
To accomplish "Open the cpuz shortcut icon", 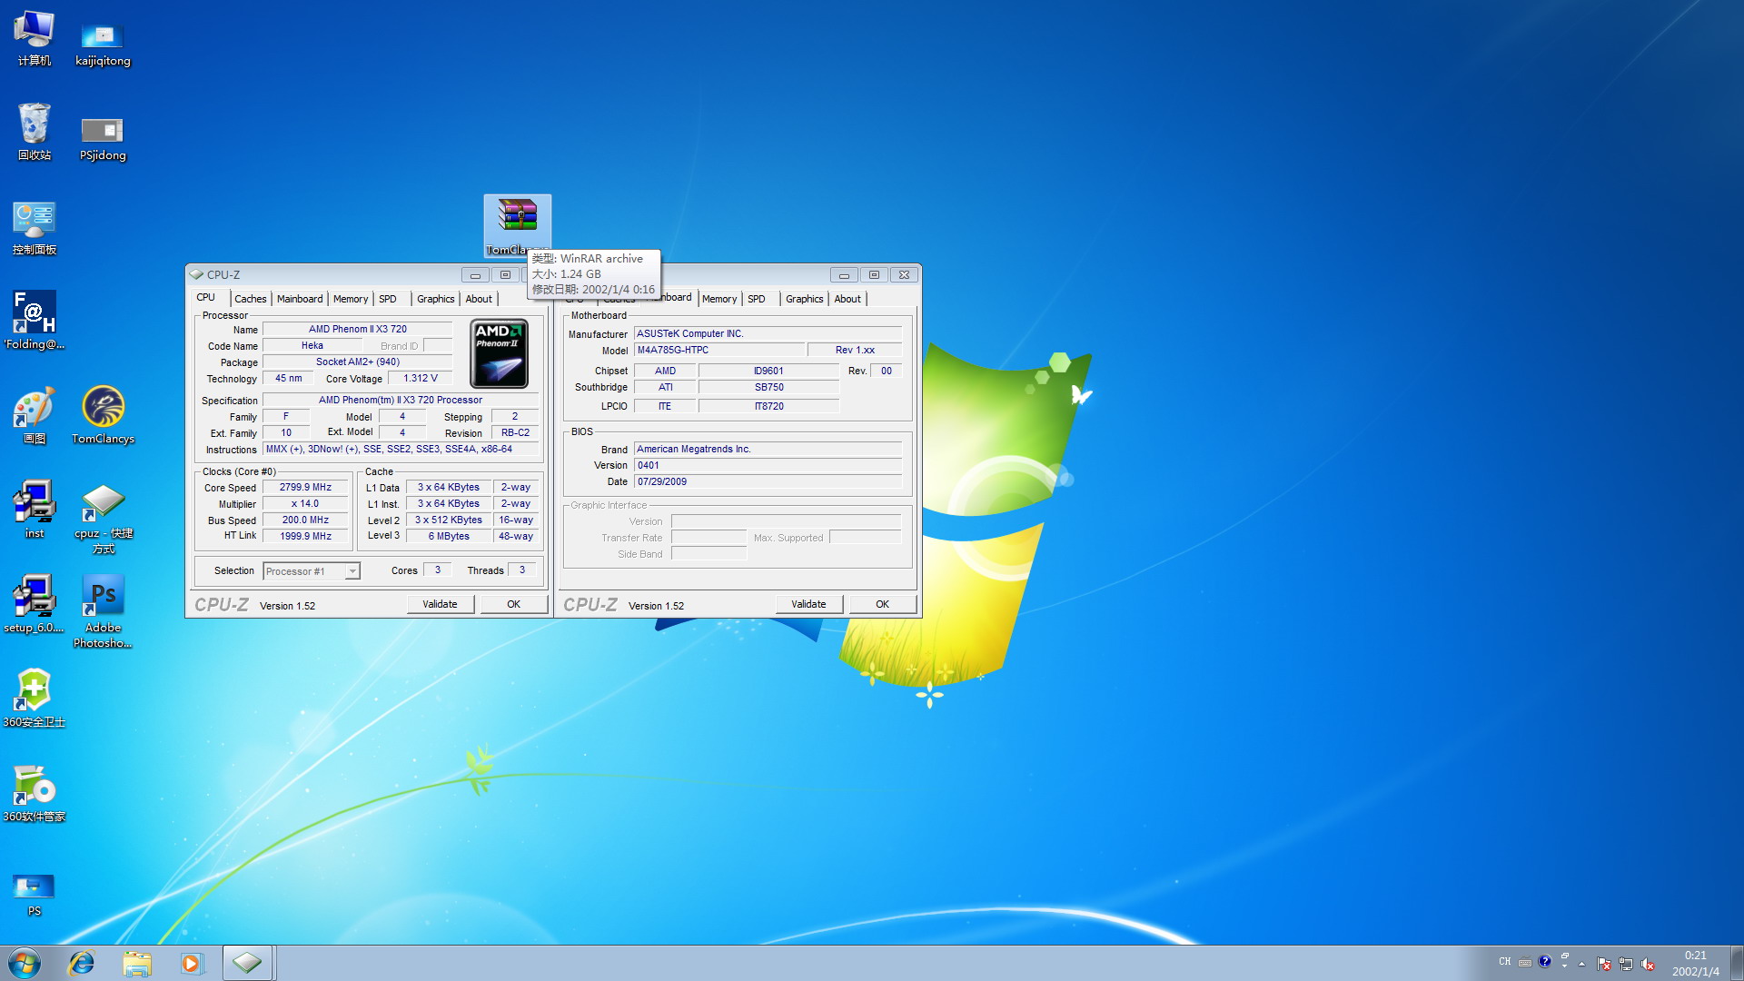I will tap(103, 502).
